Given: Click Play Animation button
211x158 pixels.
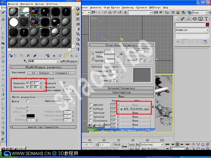Looking at the screenshot, I should [177, 144].
